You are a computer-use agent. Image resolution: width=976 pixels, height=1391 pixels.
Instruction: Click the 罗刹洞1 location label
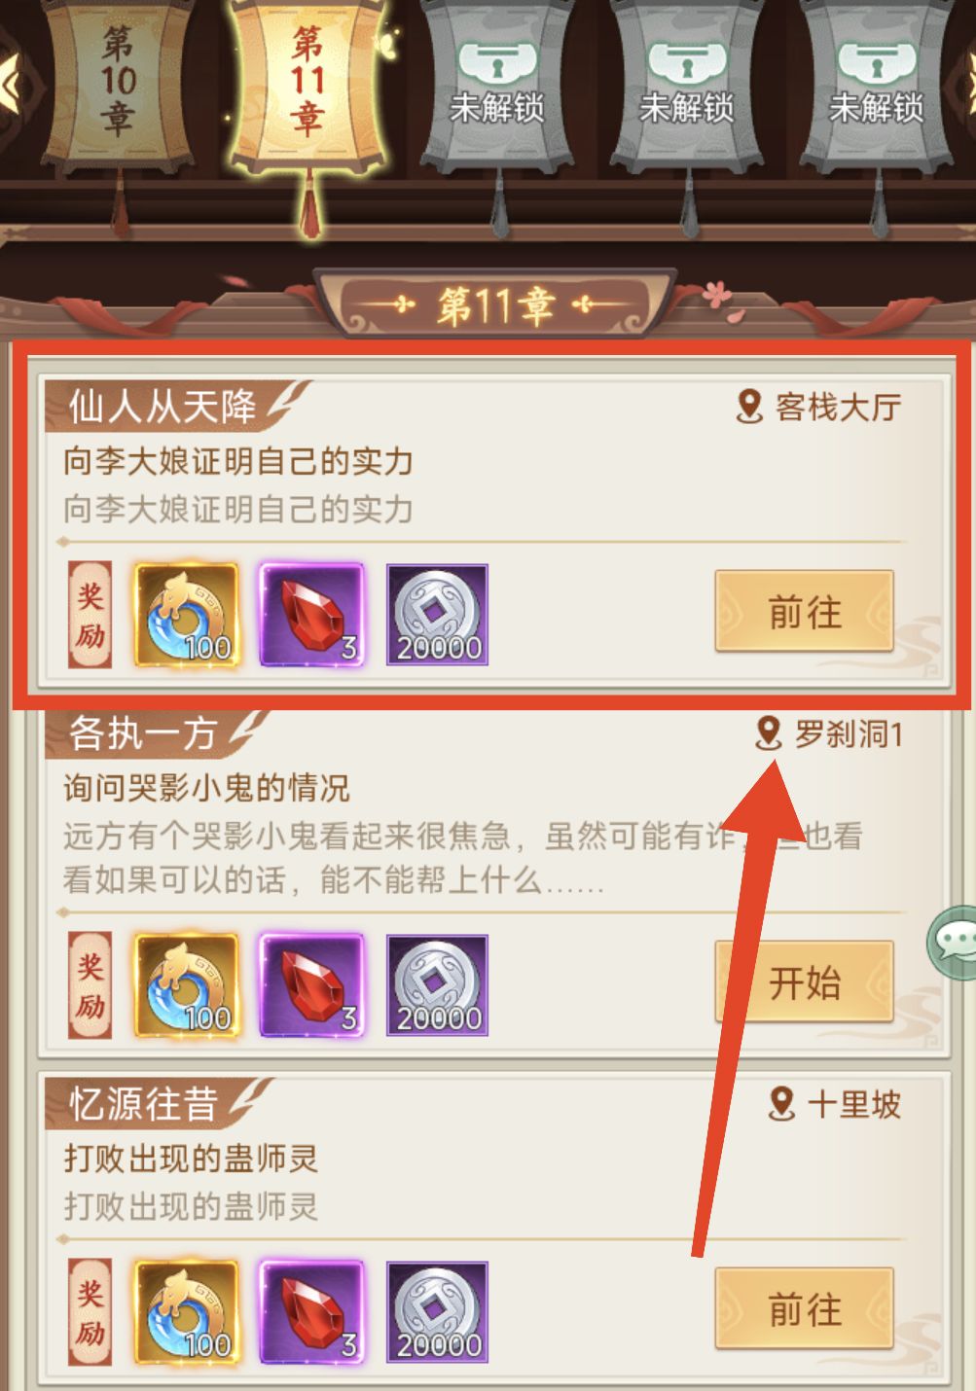click(x=849, y=734)
